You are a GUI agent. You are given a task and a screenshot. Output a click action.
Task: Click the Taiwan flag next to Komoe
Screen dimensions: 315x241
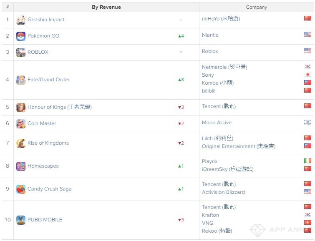[x=307, y=82]
